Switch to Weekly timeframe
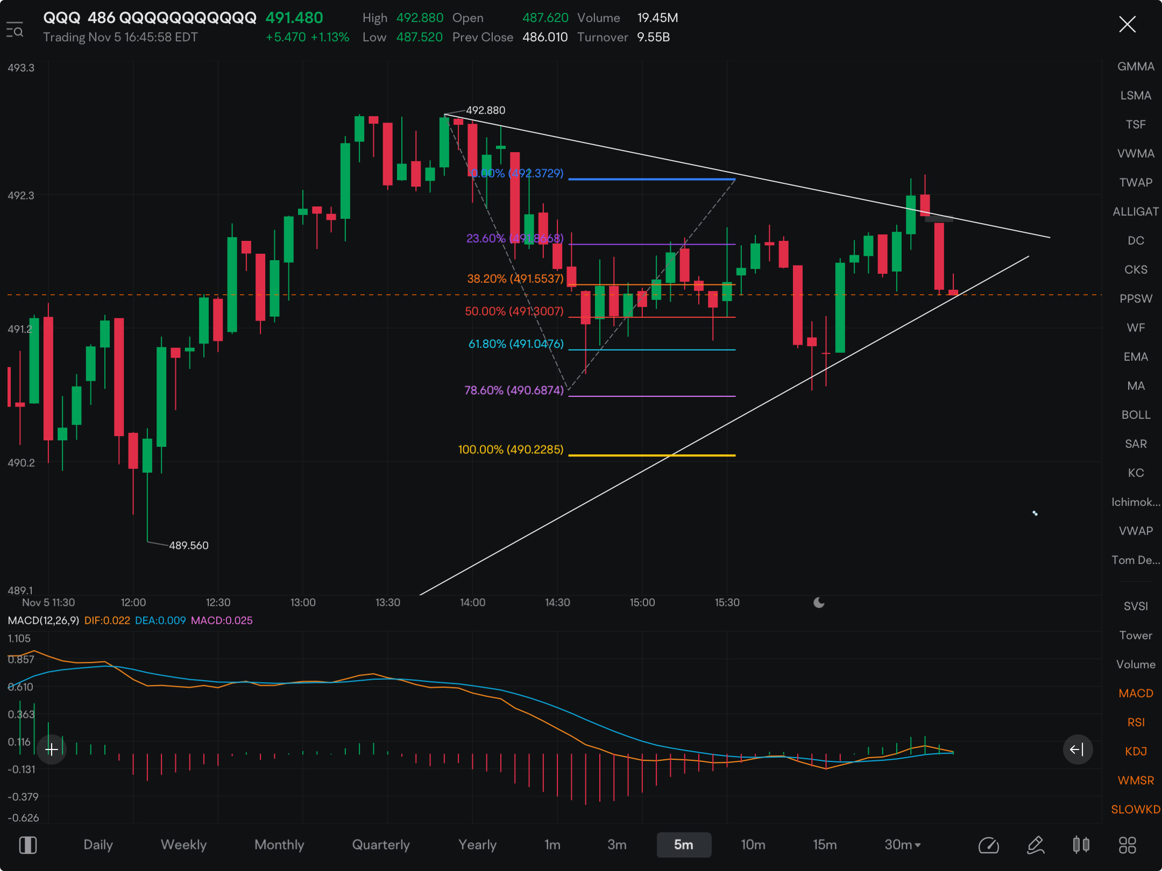This screenshot has width=1162, height=871. coord(183,845)
